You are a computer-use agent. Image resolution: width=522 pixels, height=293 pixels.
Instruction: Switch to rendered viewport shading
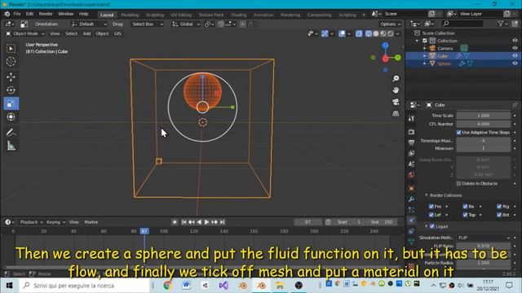(391, 33)
